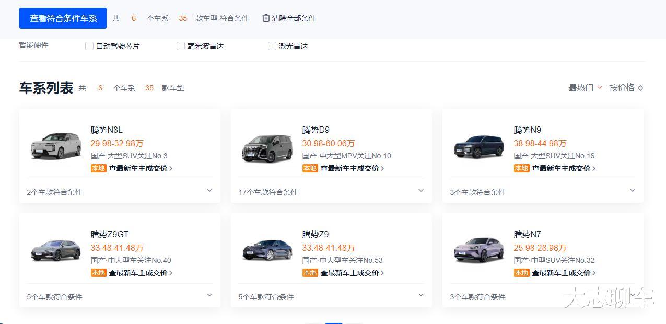The height and width of the screenshot is (324, 666).
Task: Open the 腾势Z9 car thumbnail
Action: coord(267,250)
